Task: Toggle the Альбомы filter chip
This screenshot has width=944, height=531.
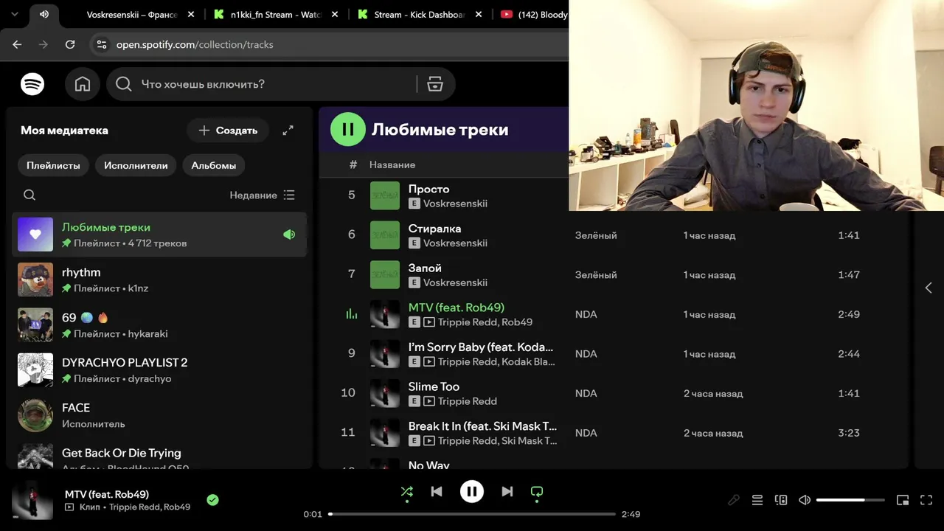Action: point(214,165)
